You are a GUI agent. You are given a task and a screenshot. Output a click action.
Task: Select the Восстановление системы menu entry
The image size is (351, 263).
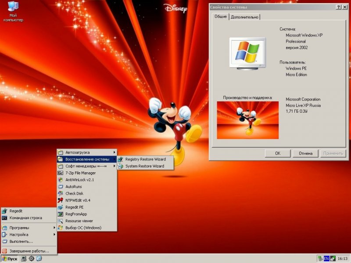[87, 159]
